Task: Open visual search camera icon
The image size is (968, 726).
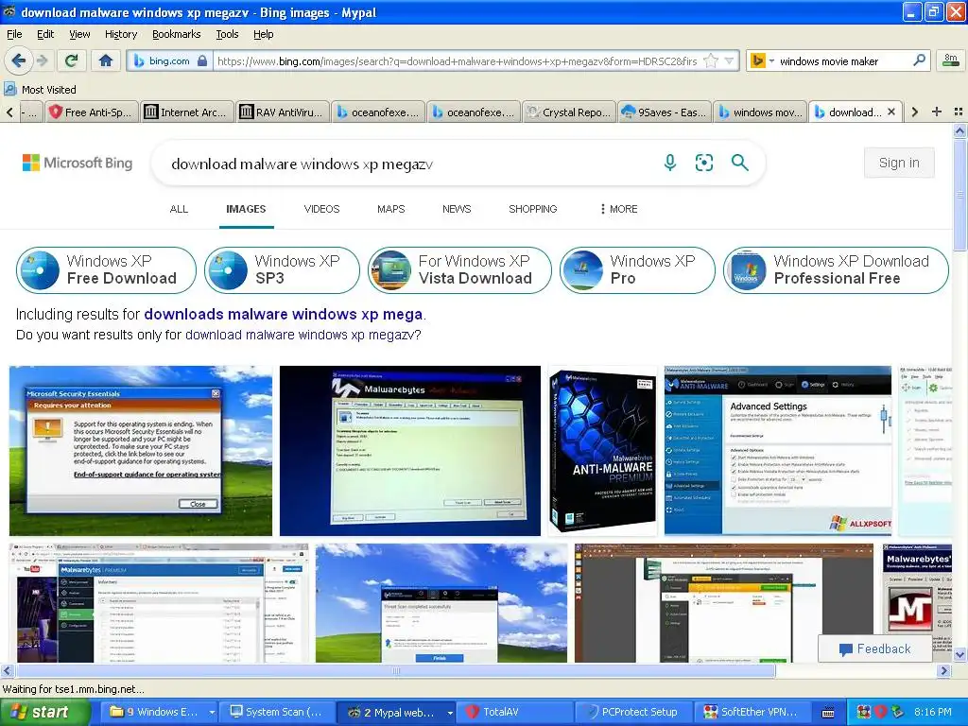Action: click(703, 163)
